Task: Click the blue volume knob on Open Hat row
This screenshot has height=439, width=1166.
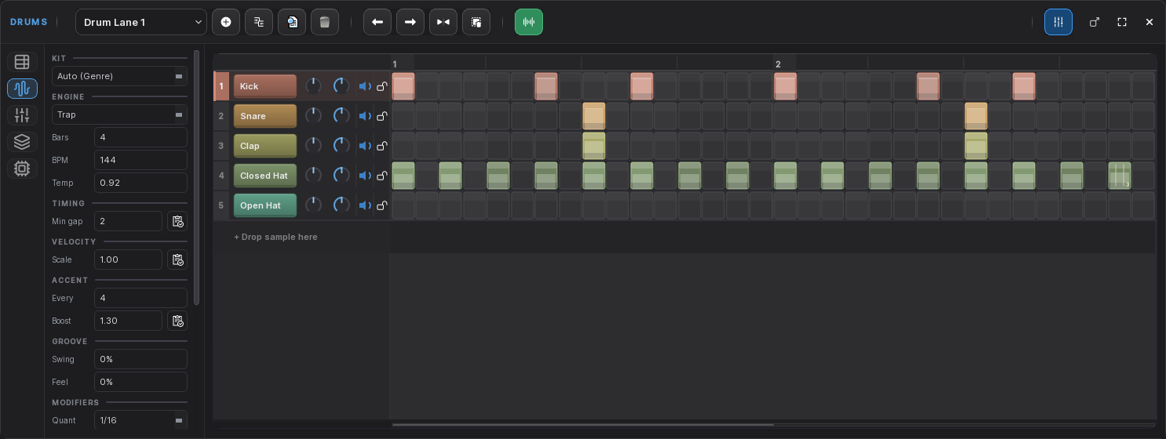Action: pyautogui.click(x=341, y=205)
